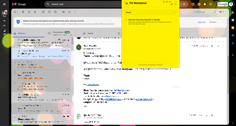The width and height of the screenshot is (236, 126).
Task: Click the Gmail logo
Action: click(x=19, y=4)
